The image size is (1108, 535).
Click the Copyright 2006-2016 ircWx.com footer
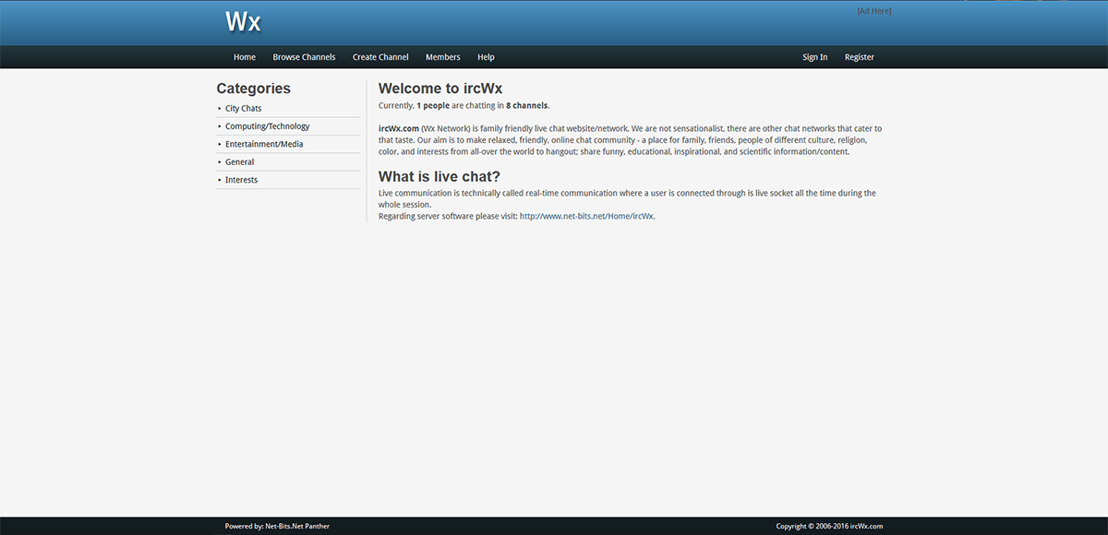829,526
